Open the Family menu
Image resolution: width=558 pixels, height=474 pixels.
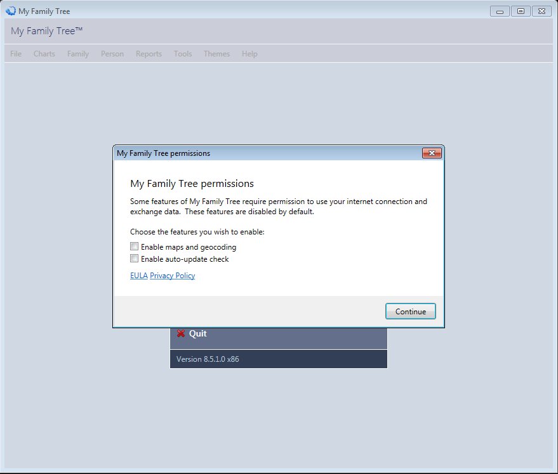(77, 54)
